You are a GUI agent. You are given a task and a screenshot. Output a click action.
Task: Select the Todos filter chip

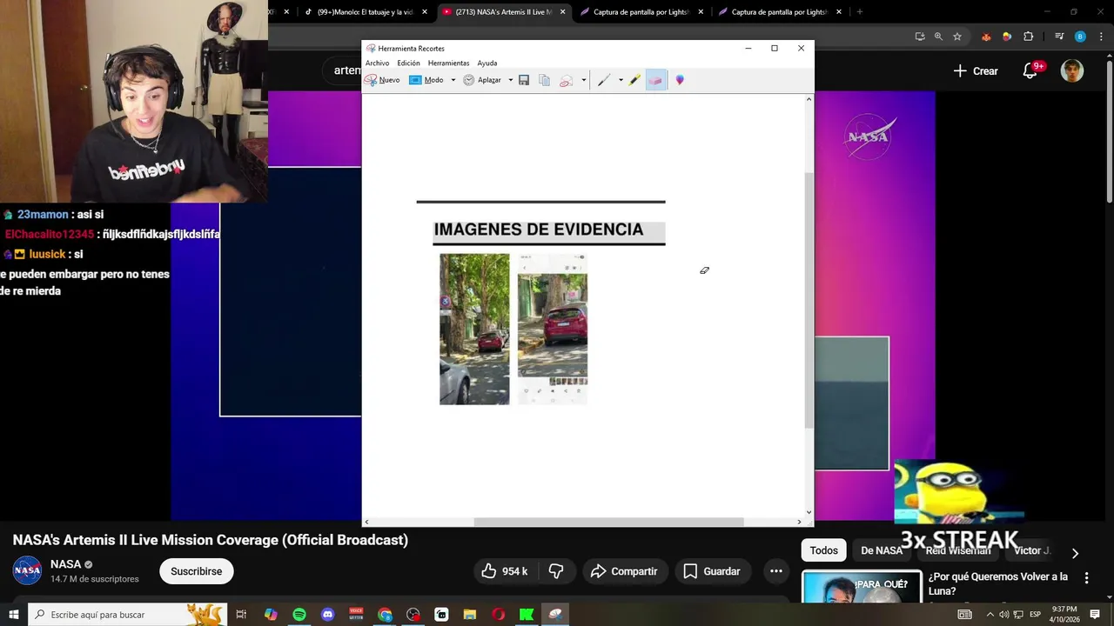tap(823, 550)
